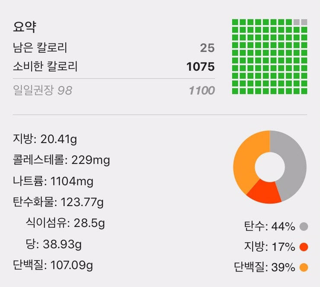320x287 pixels.
Task: Select the red fat donut chart segment
Action: coord(263,193)
